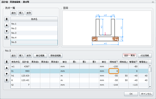Click キャンセル to cancel the dialog

pyautogui.click(x=146, y=94)
